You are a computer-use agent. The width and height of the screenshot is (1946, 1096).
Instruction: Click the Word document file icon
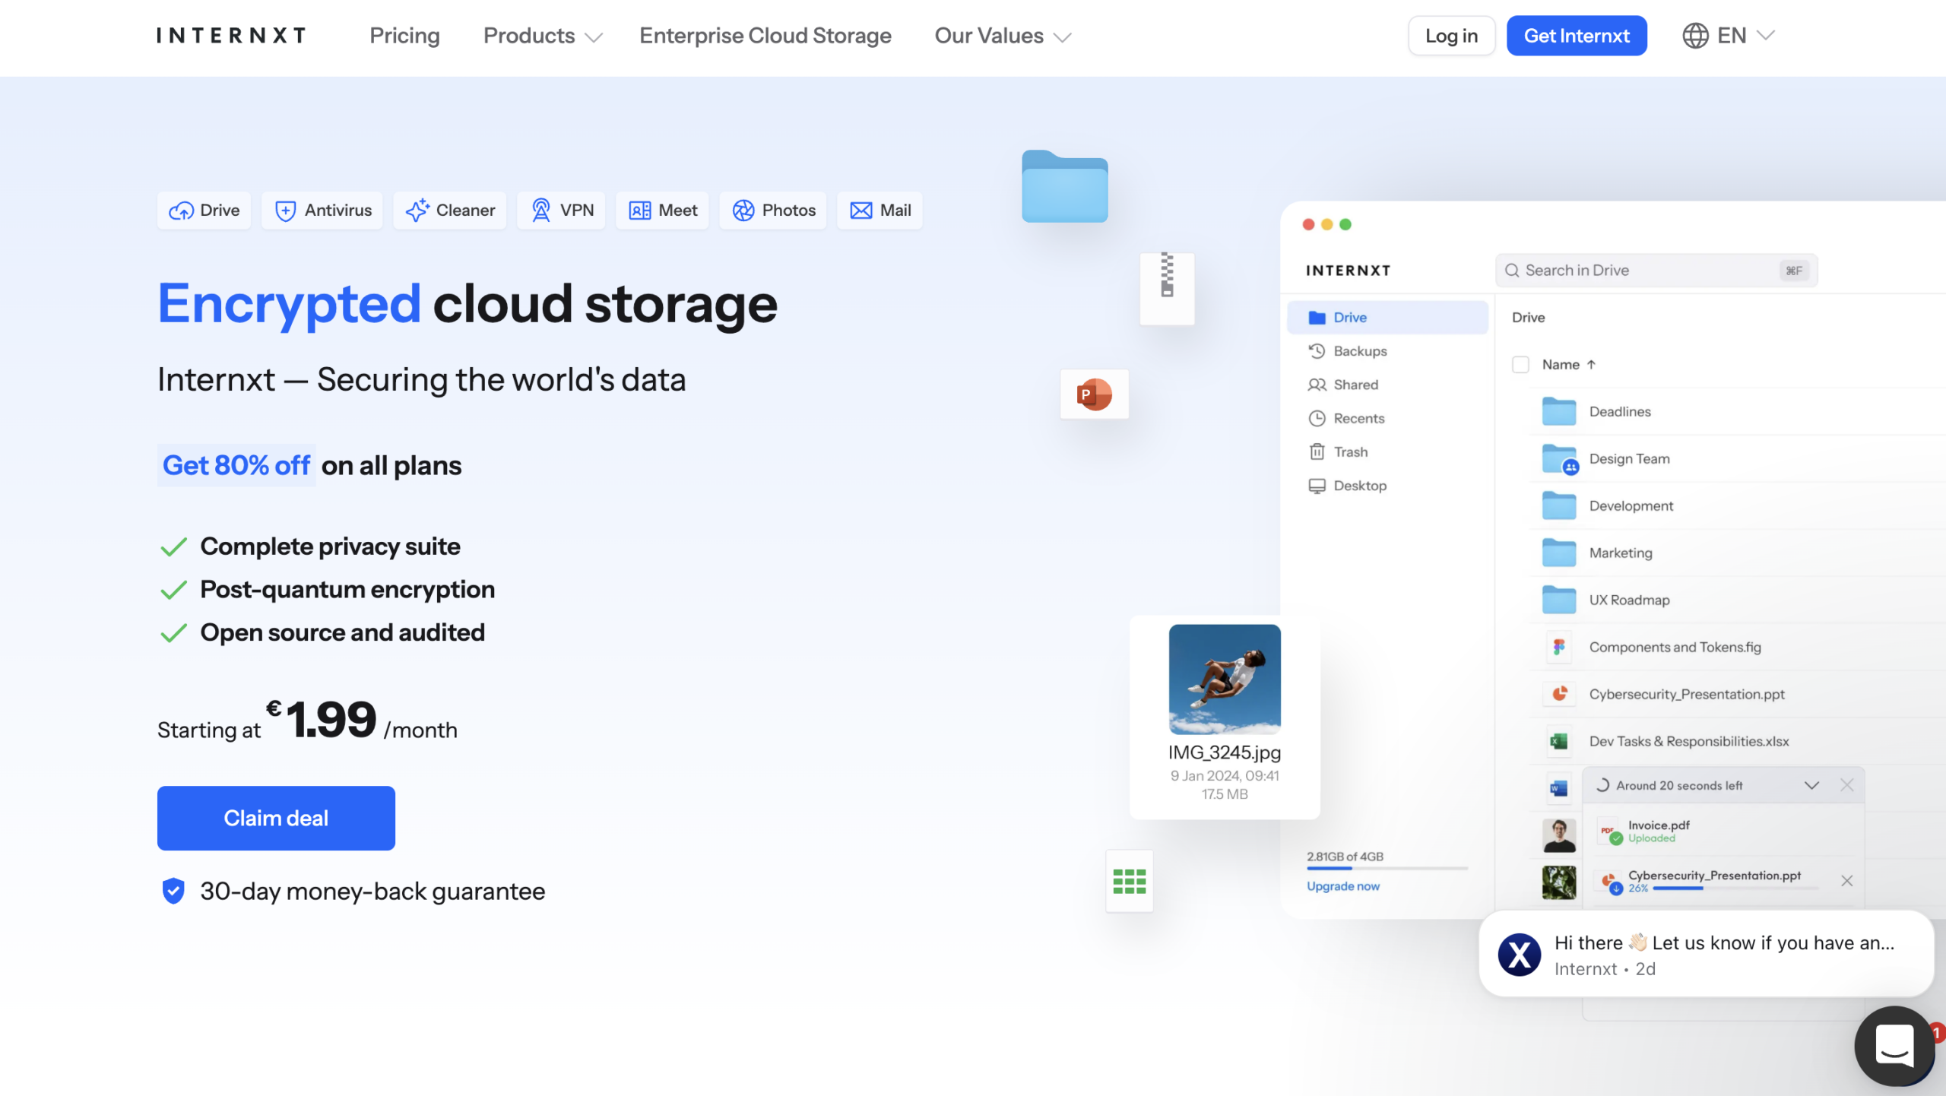click(x=1559, y=788)
